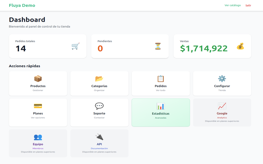Click the money bag icon in Ventas
This screenshot has height=164, width=263.
click(x=240, y=46)
